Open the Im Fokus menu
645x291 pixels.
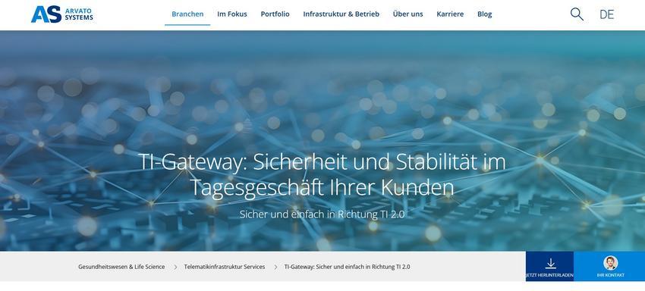pos(232,14)
